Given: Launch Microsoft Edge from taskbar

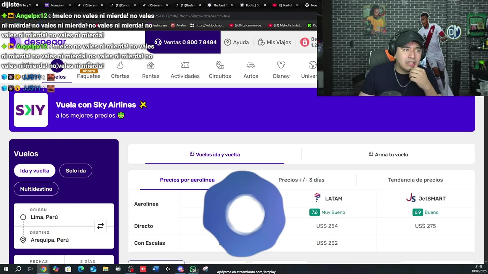Looking at the screenshot, I should (x=81, y=269).
